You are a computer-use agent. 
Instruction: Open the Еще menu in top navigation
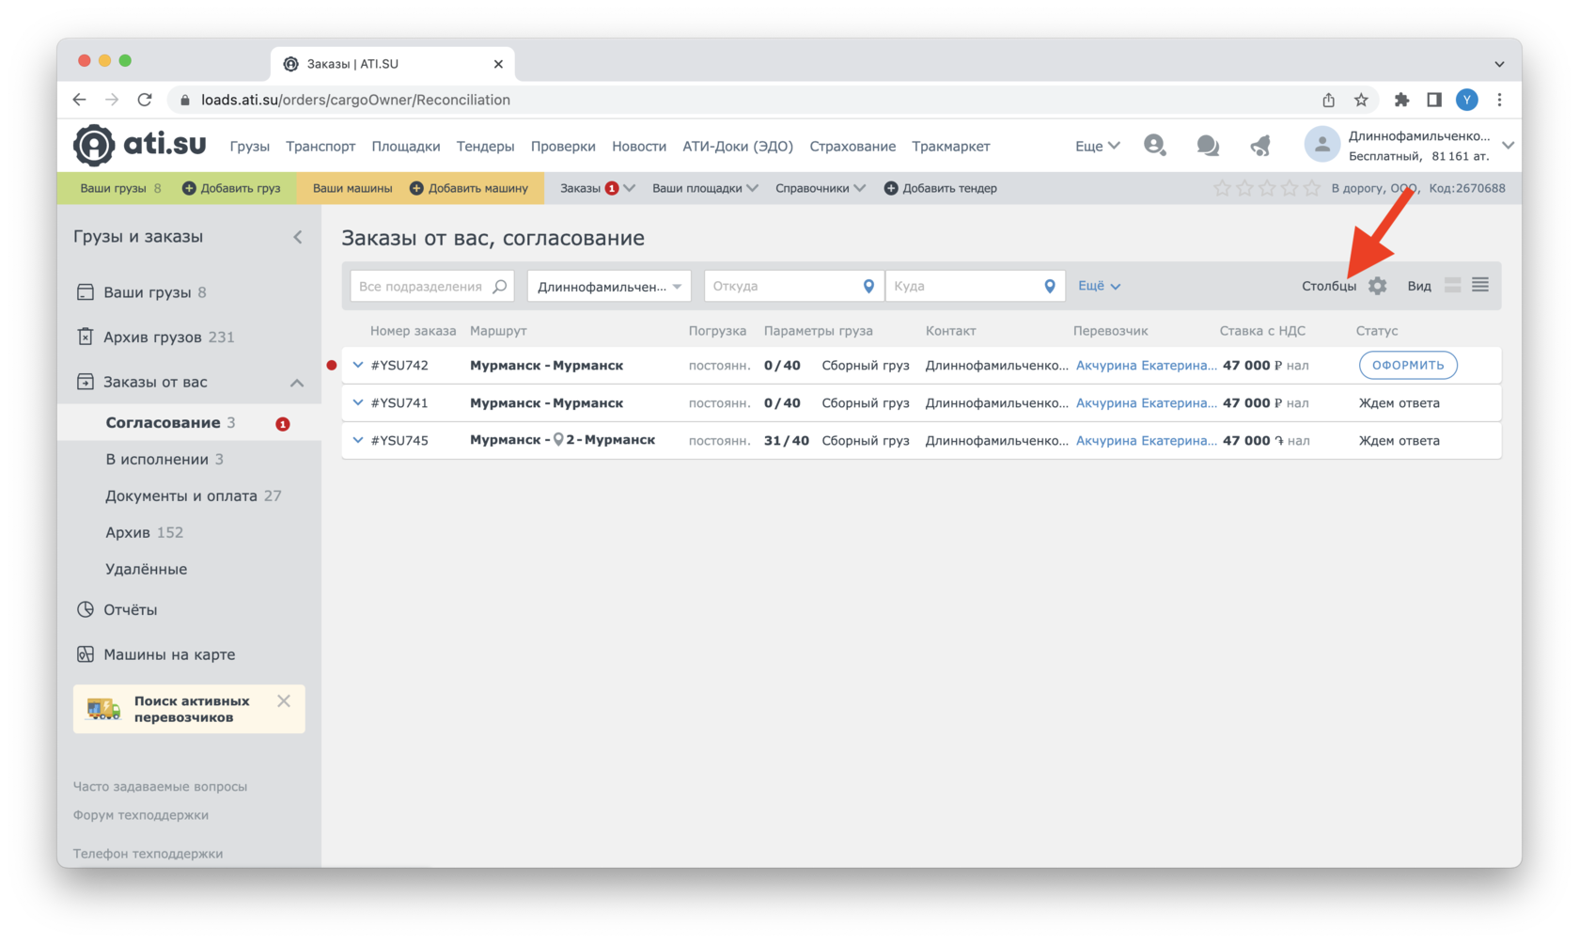coord(1097,146)
